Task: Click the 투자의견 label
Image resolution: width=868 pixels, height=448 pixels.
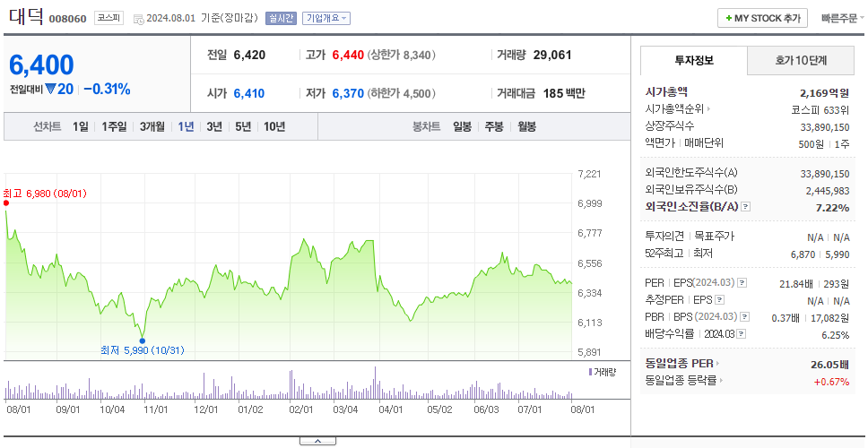Action: [x=664, y=237]
